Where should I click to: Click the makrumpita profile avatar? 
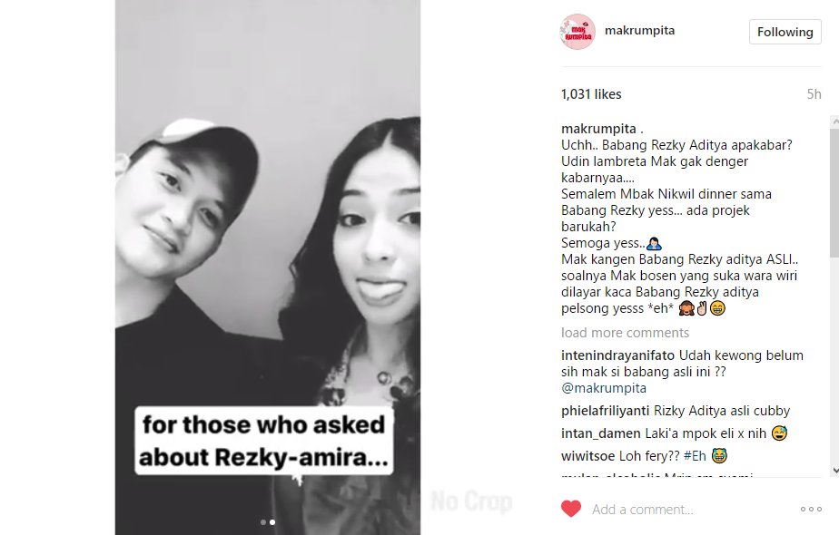coord(577,32)
